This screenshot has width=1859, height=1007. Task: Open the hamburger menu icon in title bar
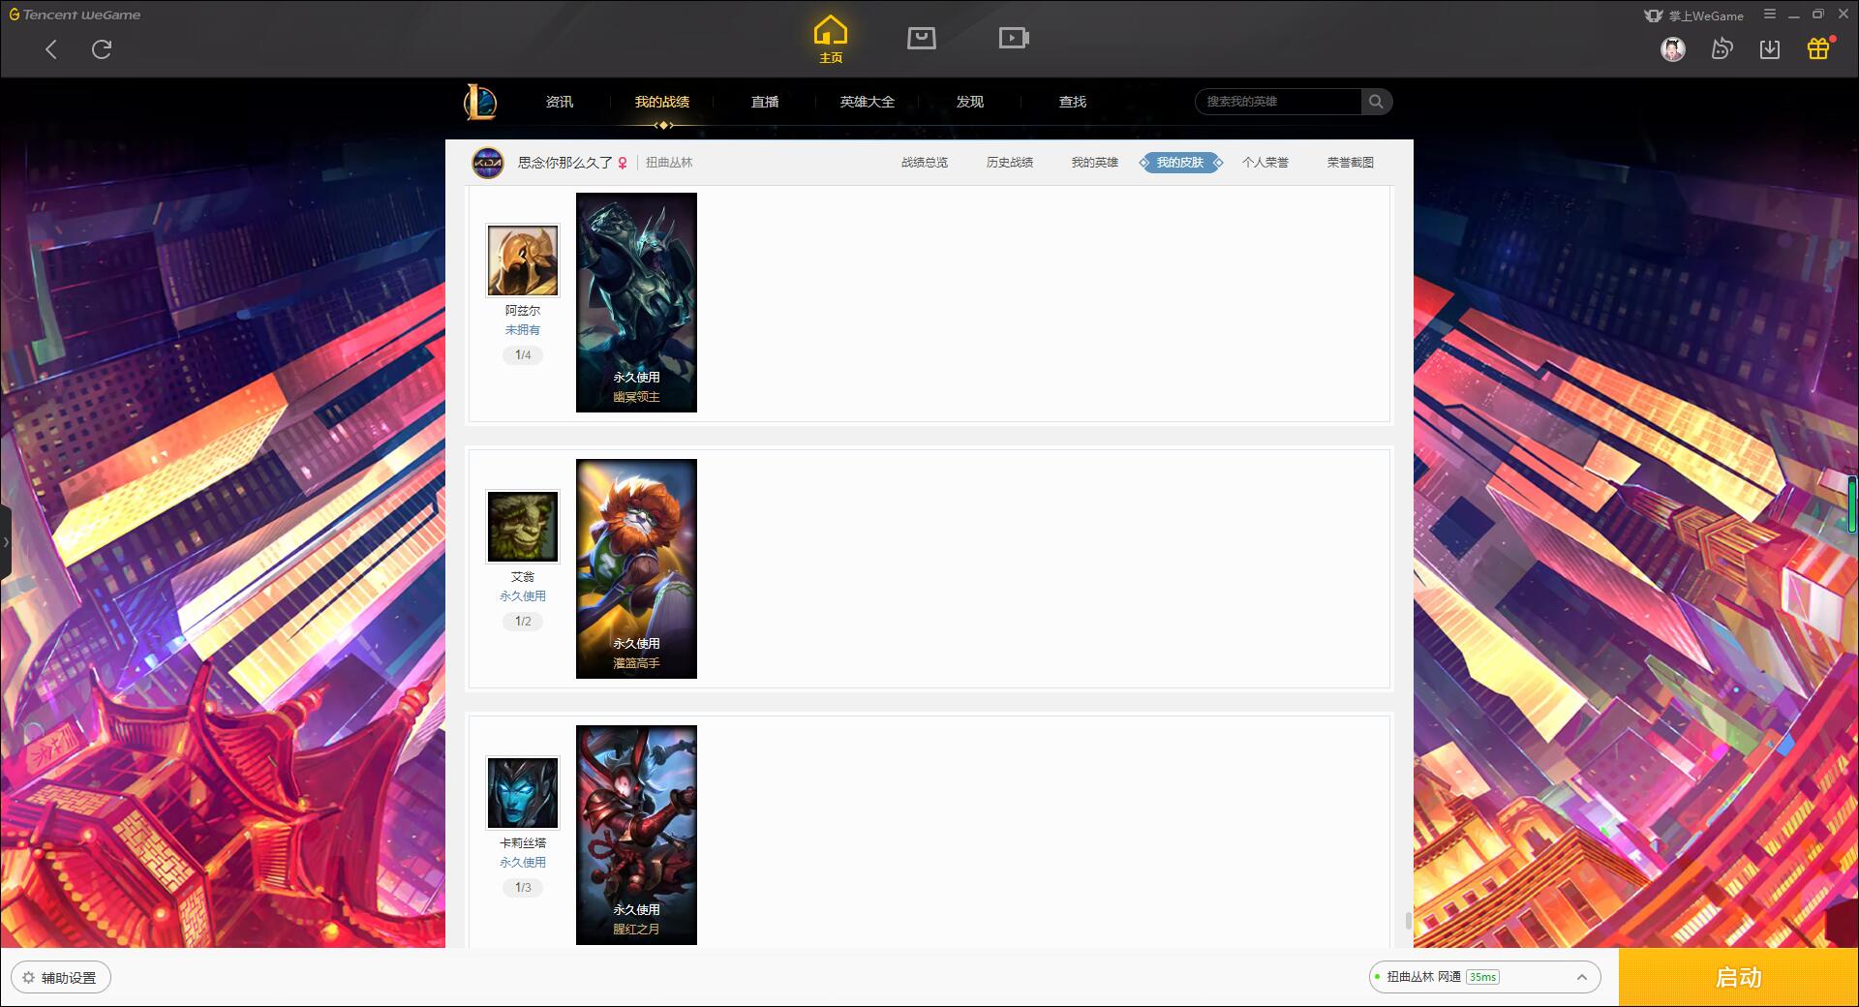(x=1770, y=15)
